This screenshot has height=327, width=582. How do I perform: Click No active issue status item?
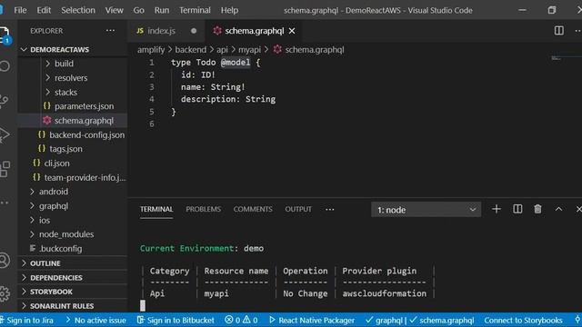point(95,321)
